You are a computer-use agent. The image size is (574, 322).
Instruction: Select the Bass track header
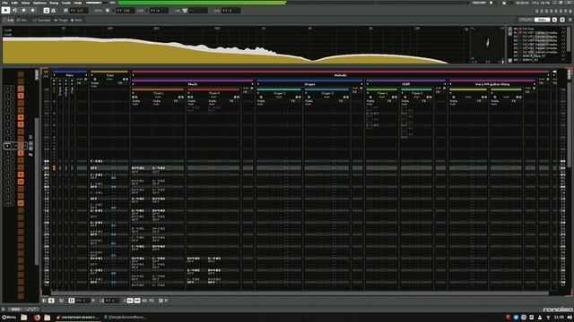pyautogui.click(x=109, y=75)
